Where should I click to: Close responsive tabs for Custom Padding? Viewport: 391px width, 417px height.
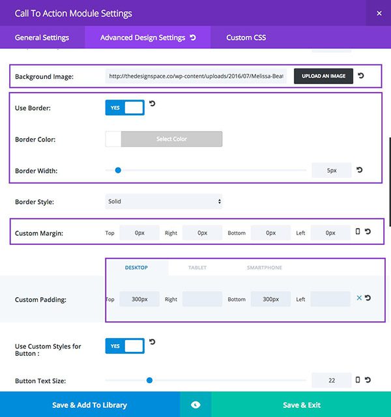coord(359,298)
